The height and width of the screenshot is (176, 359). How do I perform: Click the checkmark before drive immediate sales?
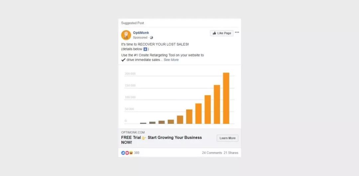pyautogui.click(x=123, y=60)
